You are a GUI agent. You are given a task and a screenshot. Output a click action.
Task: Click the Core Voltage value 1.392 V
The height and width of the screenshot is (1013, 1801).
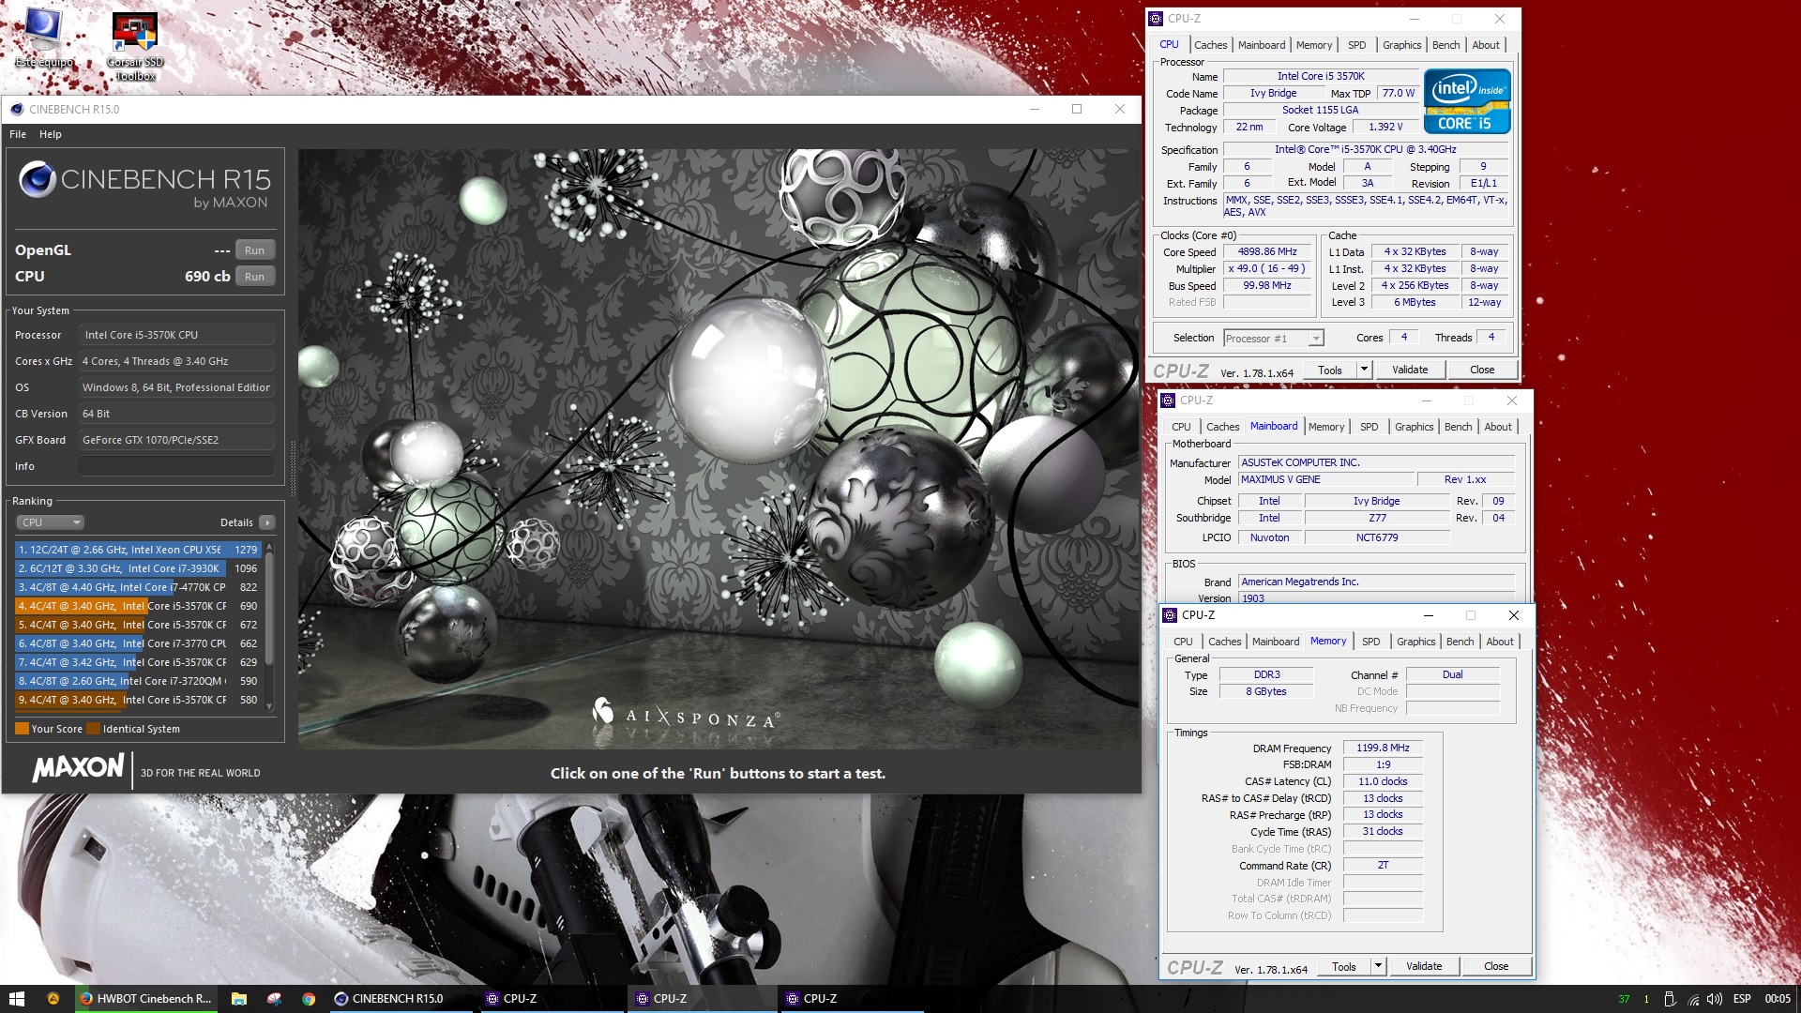coord(1385,128)
